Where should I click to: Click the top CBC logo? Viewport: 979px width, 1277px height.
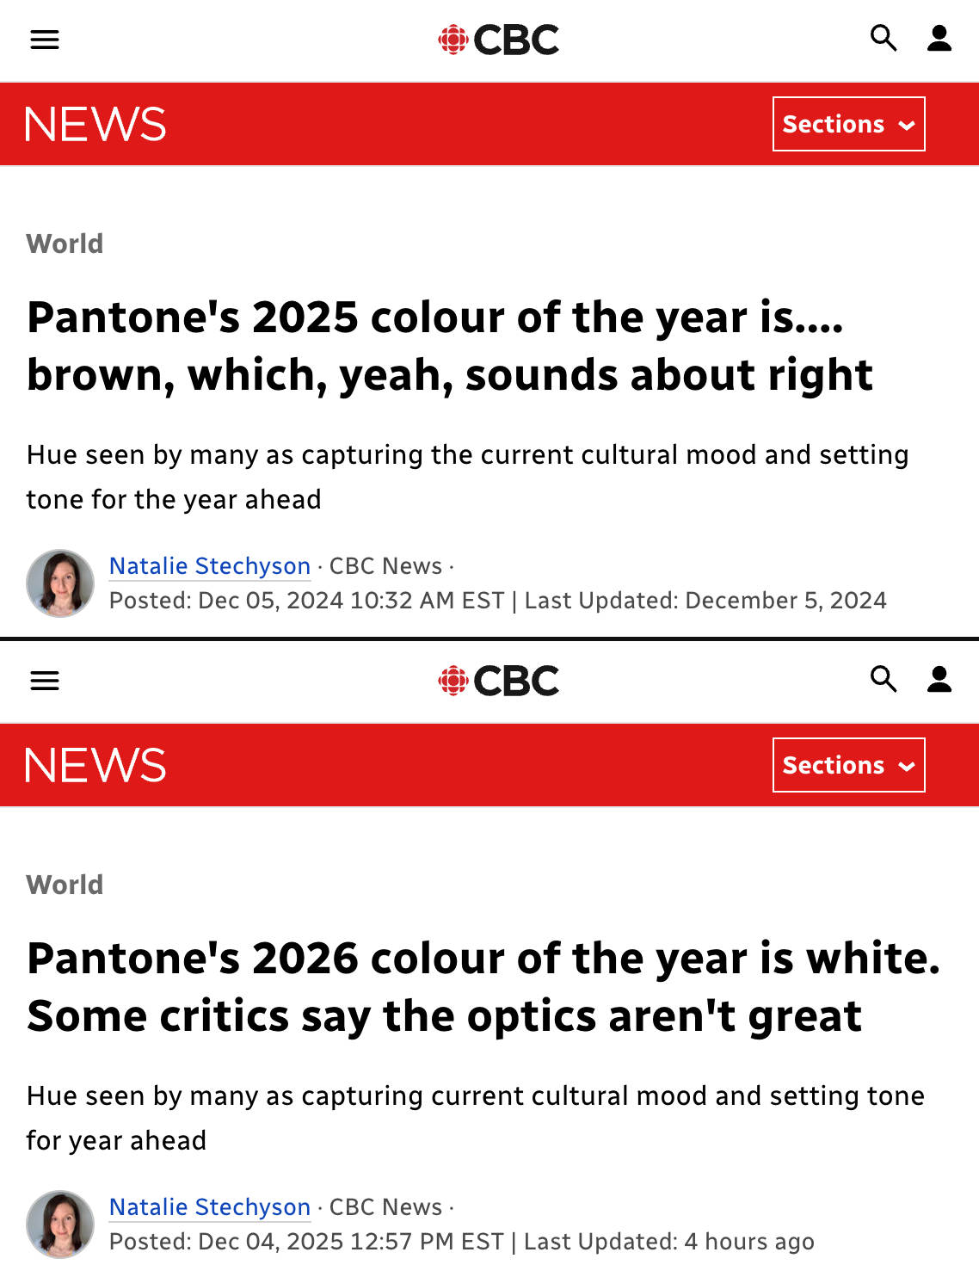click(x=499, y=40)
